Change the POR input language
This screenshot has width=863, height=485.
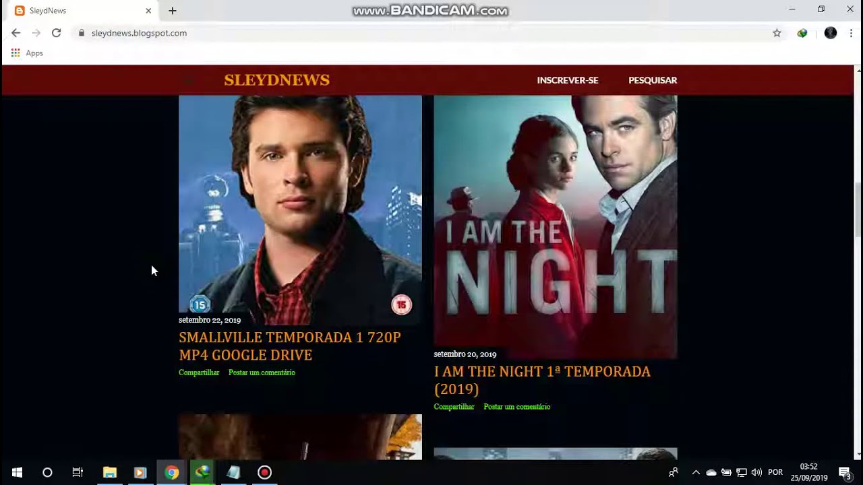pos(775,472)
